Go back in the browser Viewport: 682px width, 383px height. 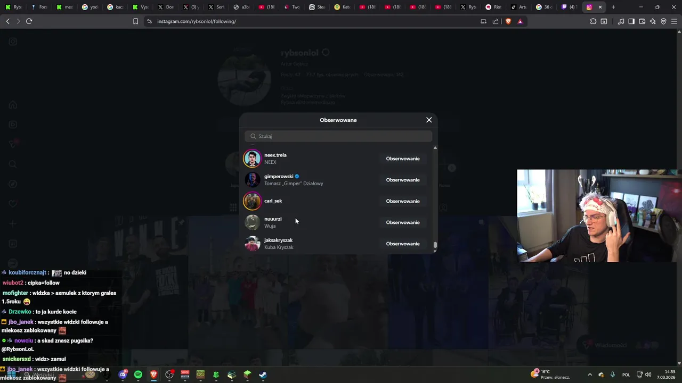[x=7, y=21]
